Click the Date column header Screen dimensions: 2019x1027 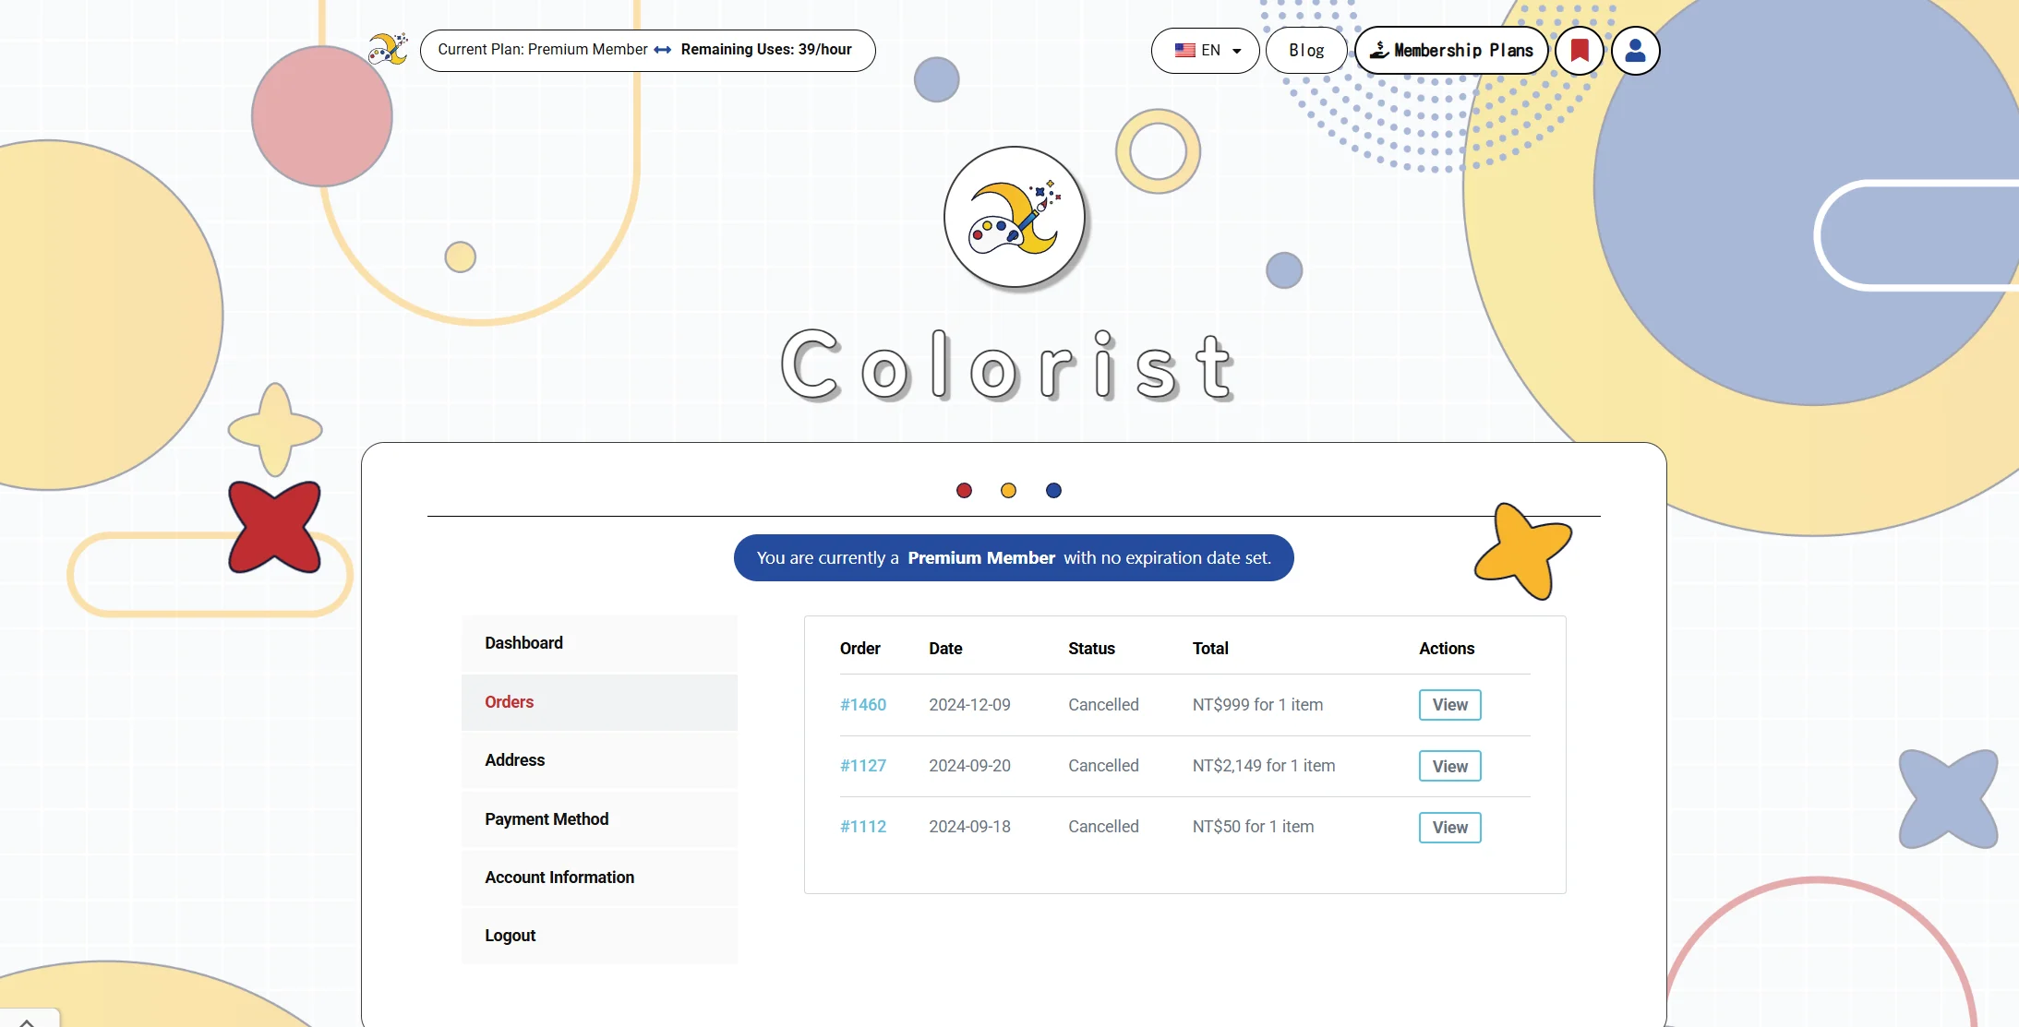tap(945, 649)
